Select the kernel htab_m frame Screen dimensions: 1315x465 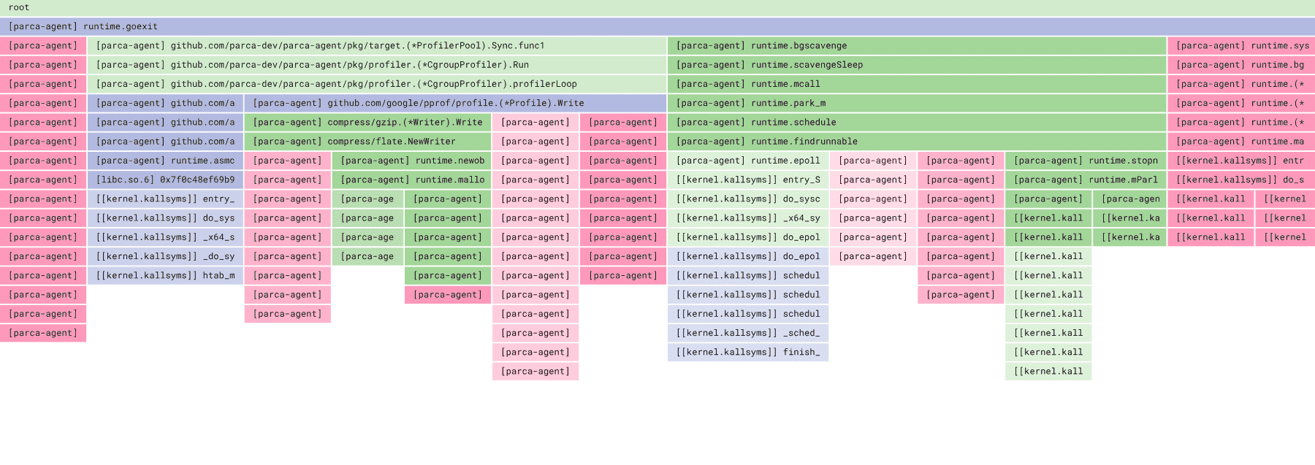pyautogui.click(x=165, y=275)
